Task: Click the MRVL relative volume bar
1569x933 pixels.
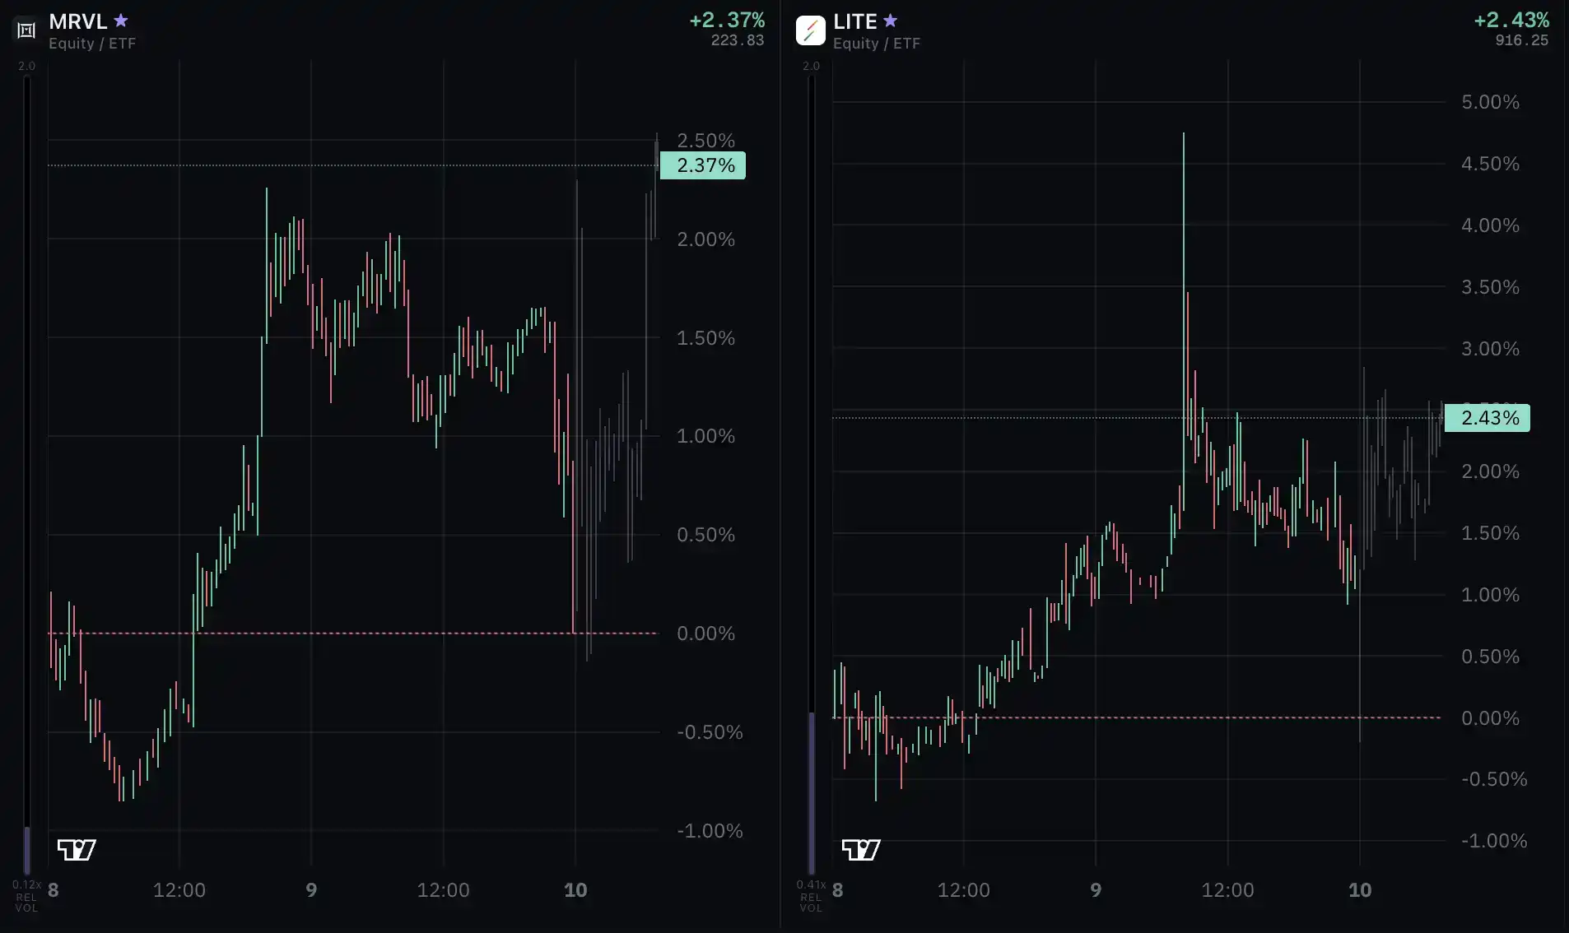Action: point(27,475)
